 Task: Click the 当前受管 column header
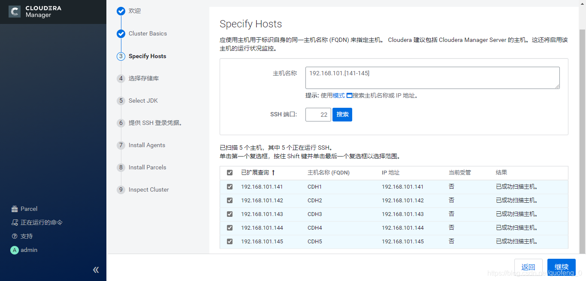459,173
